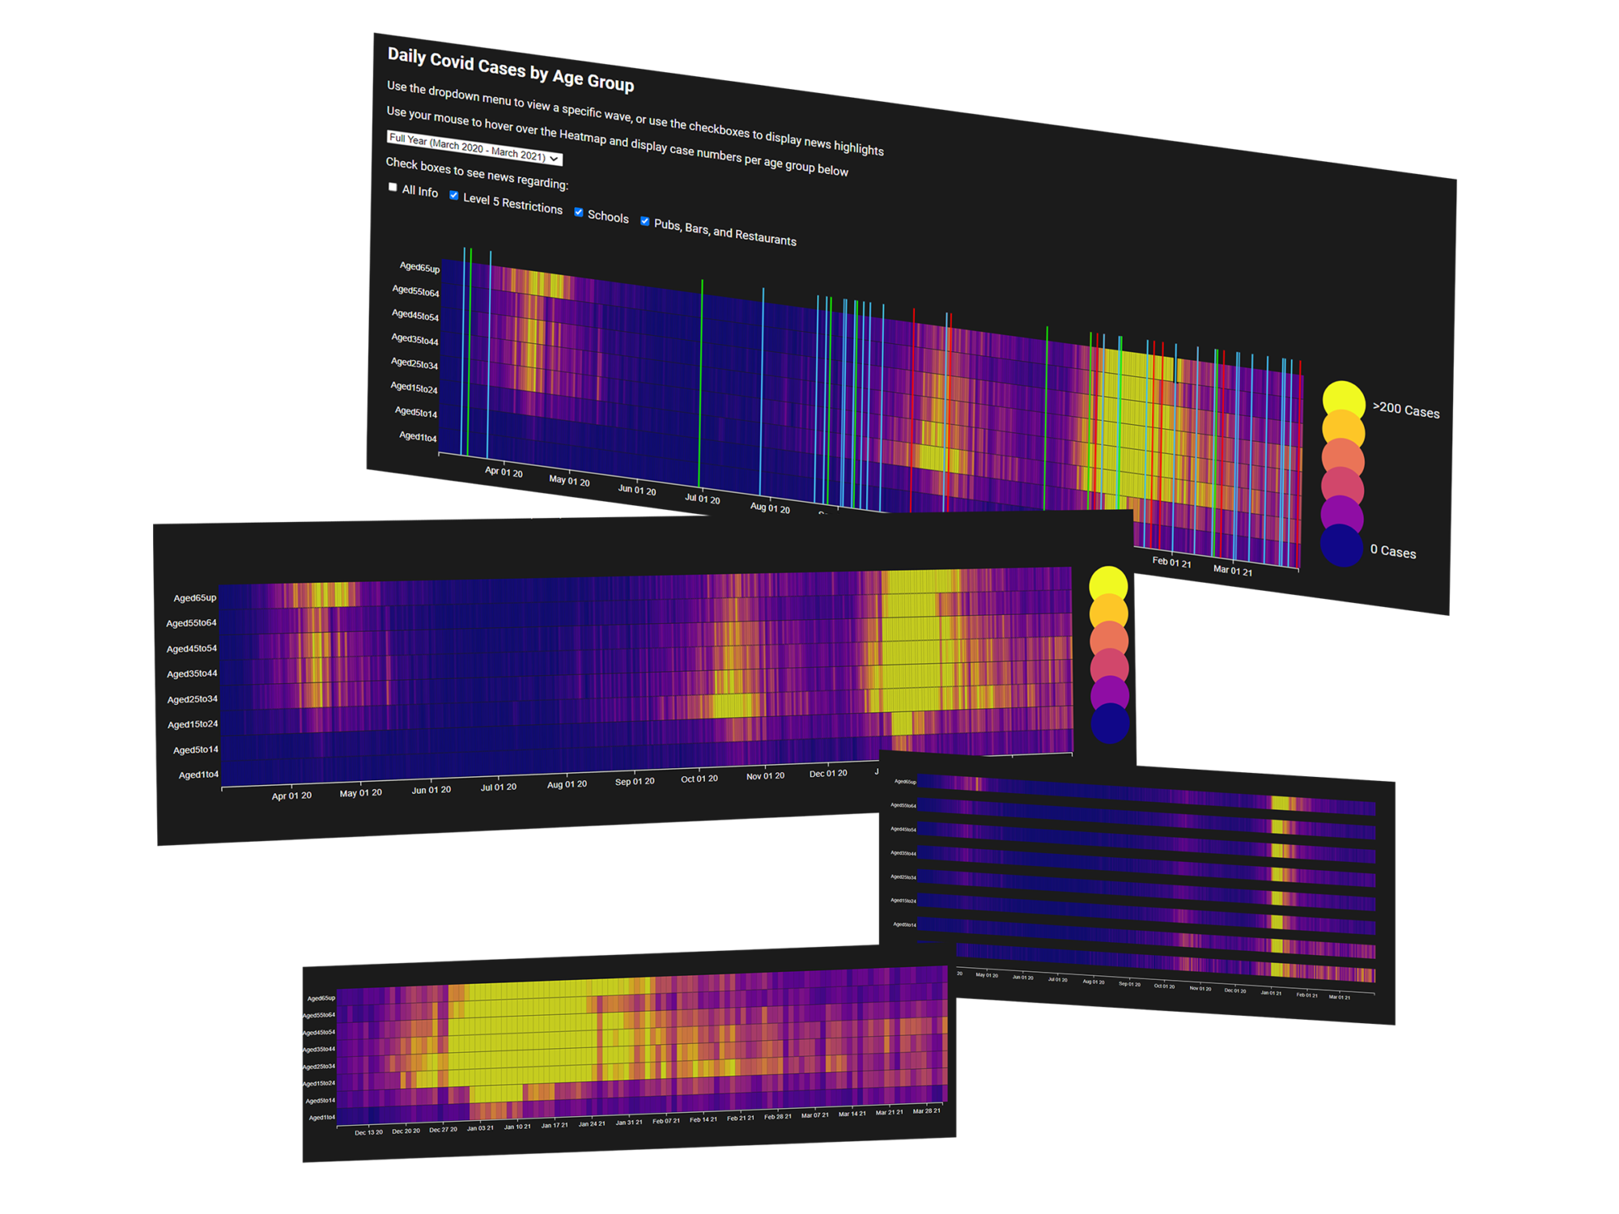Click the 0 Cases legend label
The height and width of the screenshot is (1214, 1619).
pos(1393,551)
